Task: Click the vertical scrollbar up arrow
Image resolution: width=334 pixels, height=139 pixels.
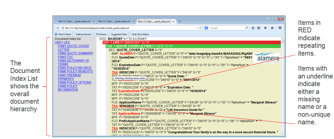Action: coord(283,39)
